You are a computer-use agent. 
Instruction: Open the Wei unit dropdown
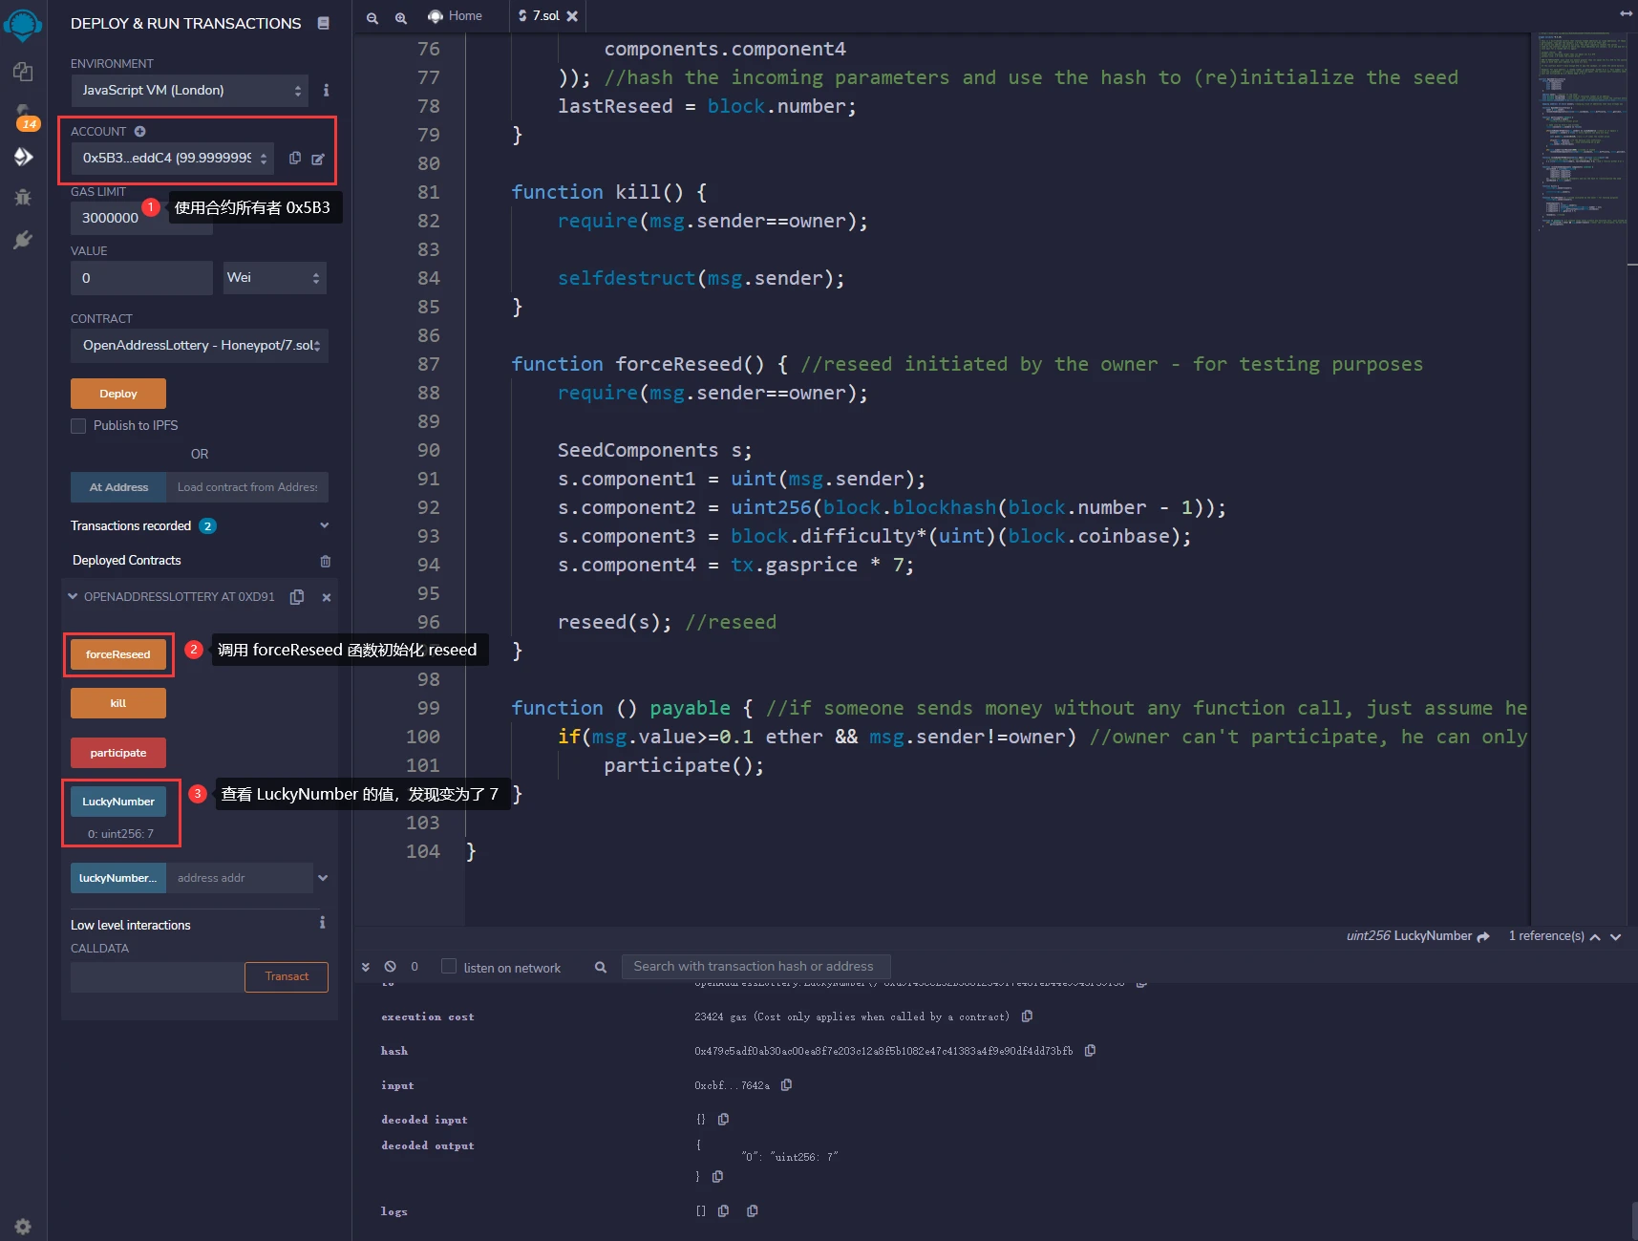click(275, 278)
